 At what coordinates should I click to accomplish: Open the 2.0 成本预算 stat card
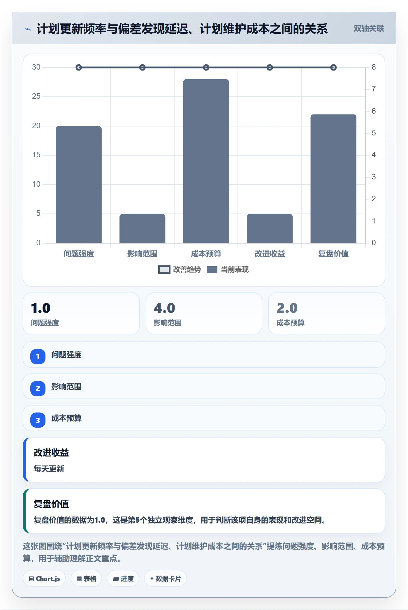[327, 313]
